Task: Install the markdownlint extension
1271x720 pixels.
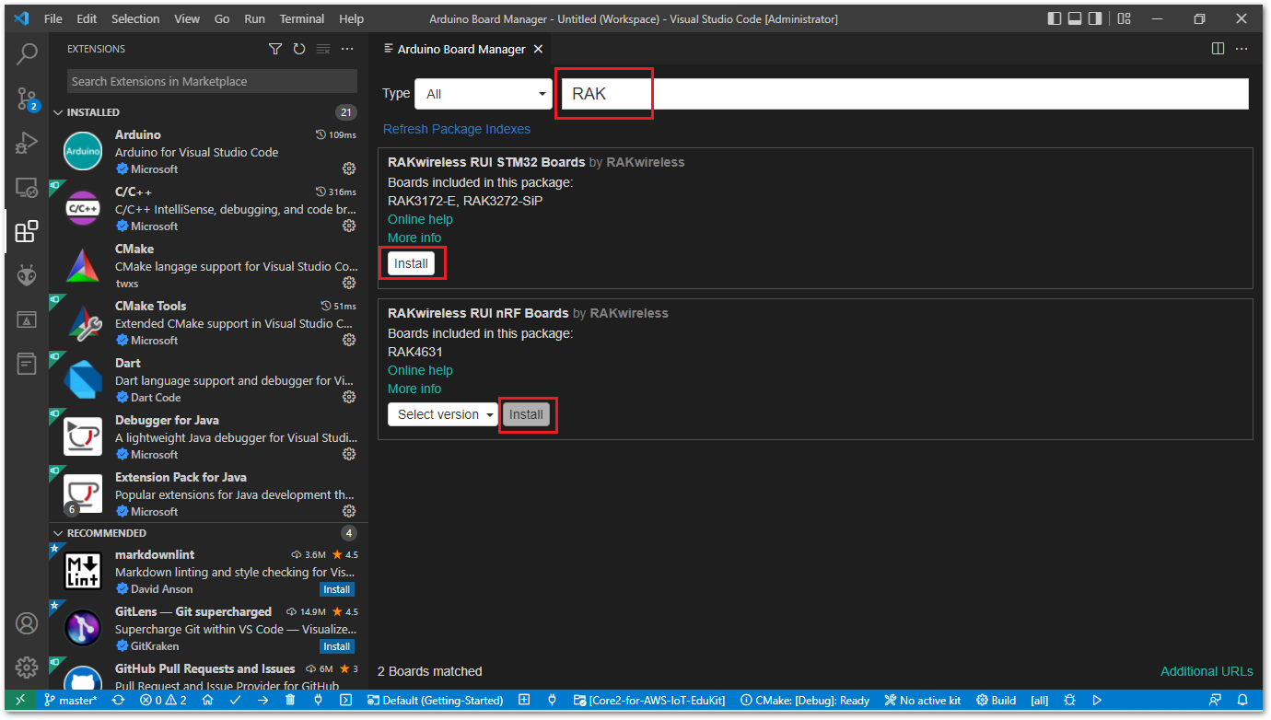Action: pos(336,589)
